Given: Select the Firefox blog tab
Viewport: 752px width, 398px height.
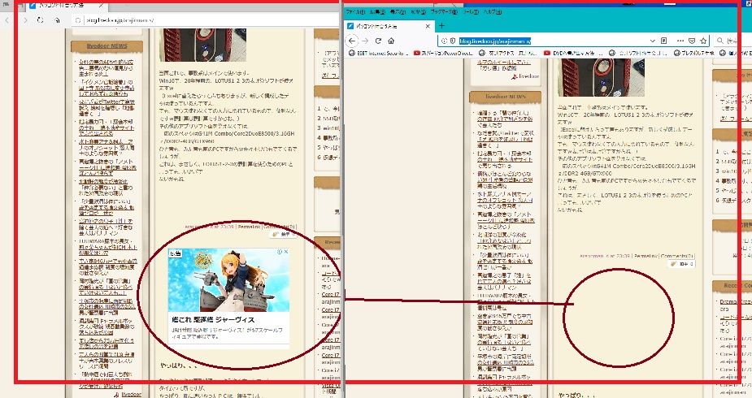Looking at the screenshot, I should [389, 26].
